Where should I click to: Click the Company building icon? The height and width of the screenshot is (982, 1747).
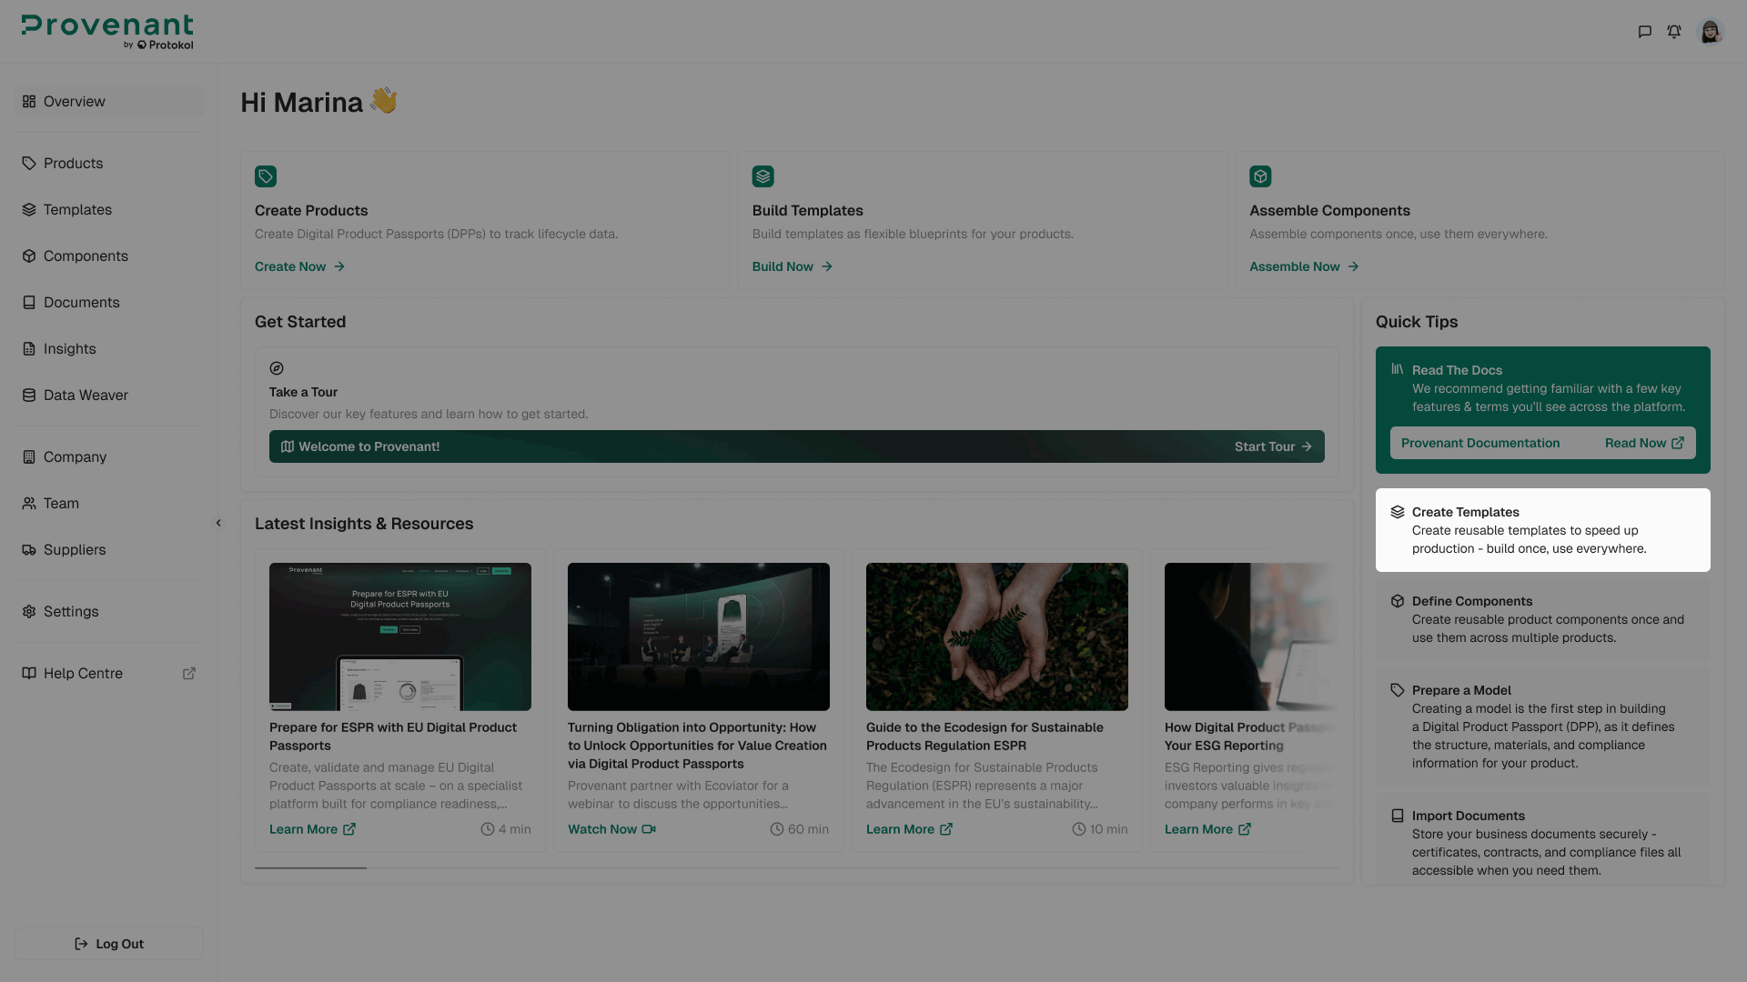click(x=29, y=457)
